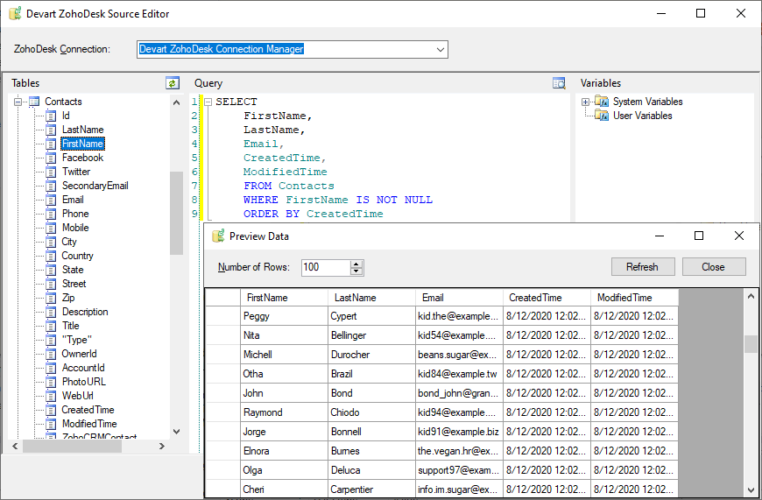Click the CreatedTime column header
This screenshot has height=500, width=762.
click(535, 298)
